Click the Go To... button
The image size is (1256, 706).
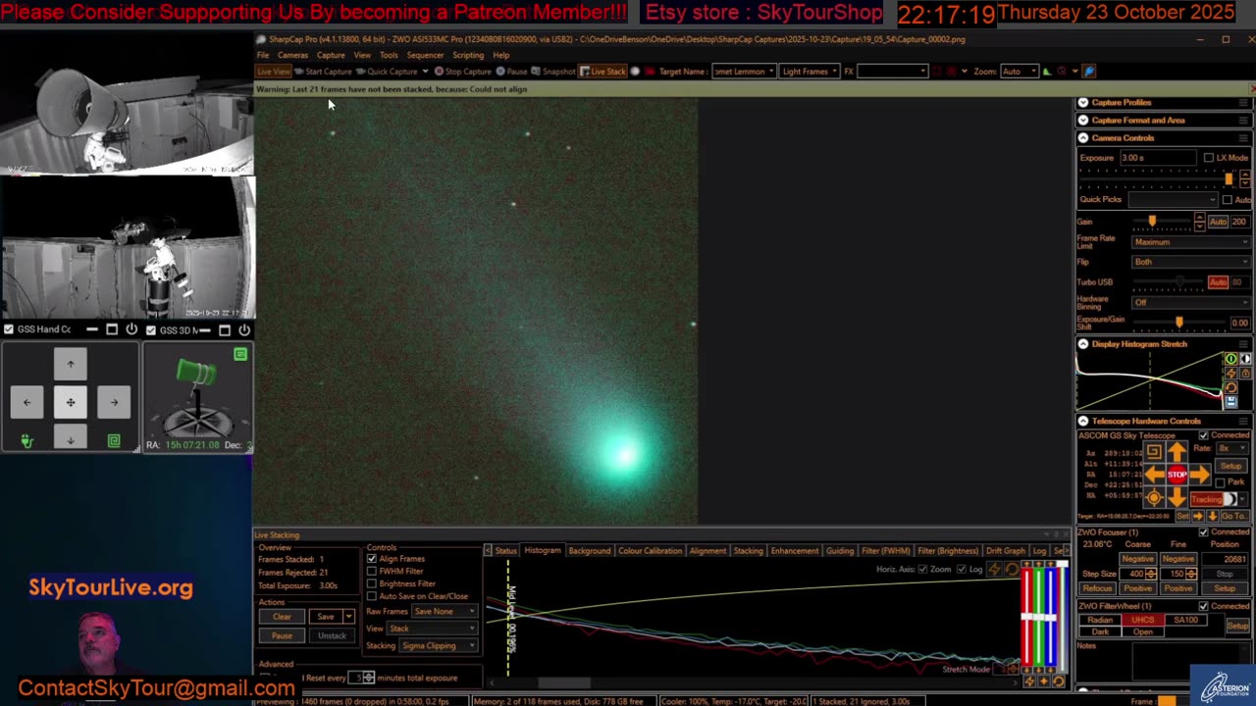[1233, 516]
